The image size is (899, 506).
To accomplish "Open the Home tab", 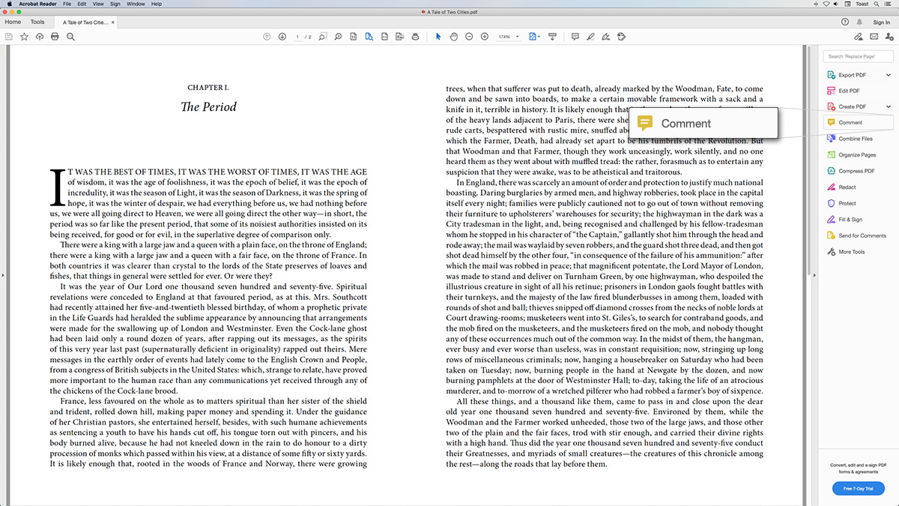I will [13, 22].
